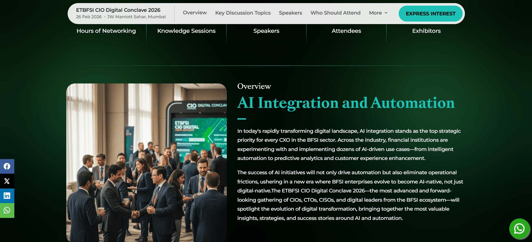Image resolution: width=532 pixels, height=242 pixels.
Task: Share the page on Facebook
Action: click(x=7, y=166)
